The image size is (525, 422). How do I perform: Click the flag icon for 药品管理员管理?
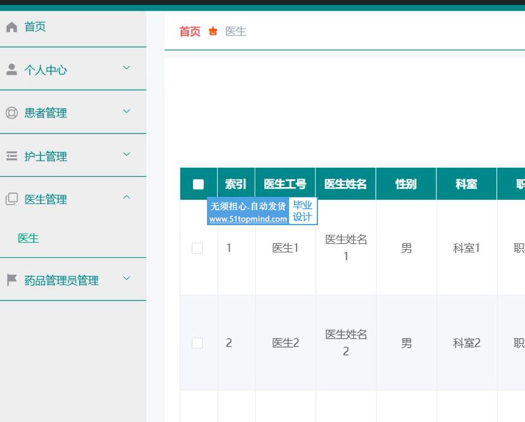tap(11, 280)
